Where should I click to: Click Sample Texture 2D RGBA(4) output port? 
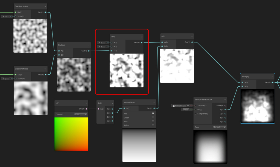pos(225,105)
